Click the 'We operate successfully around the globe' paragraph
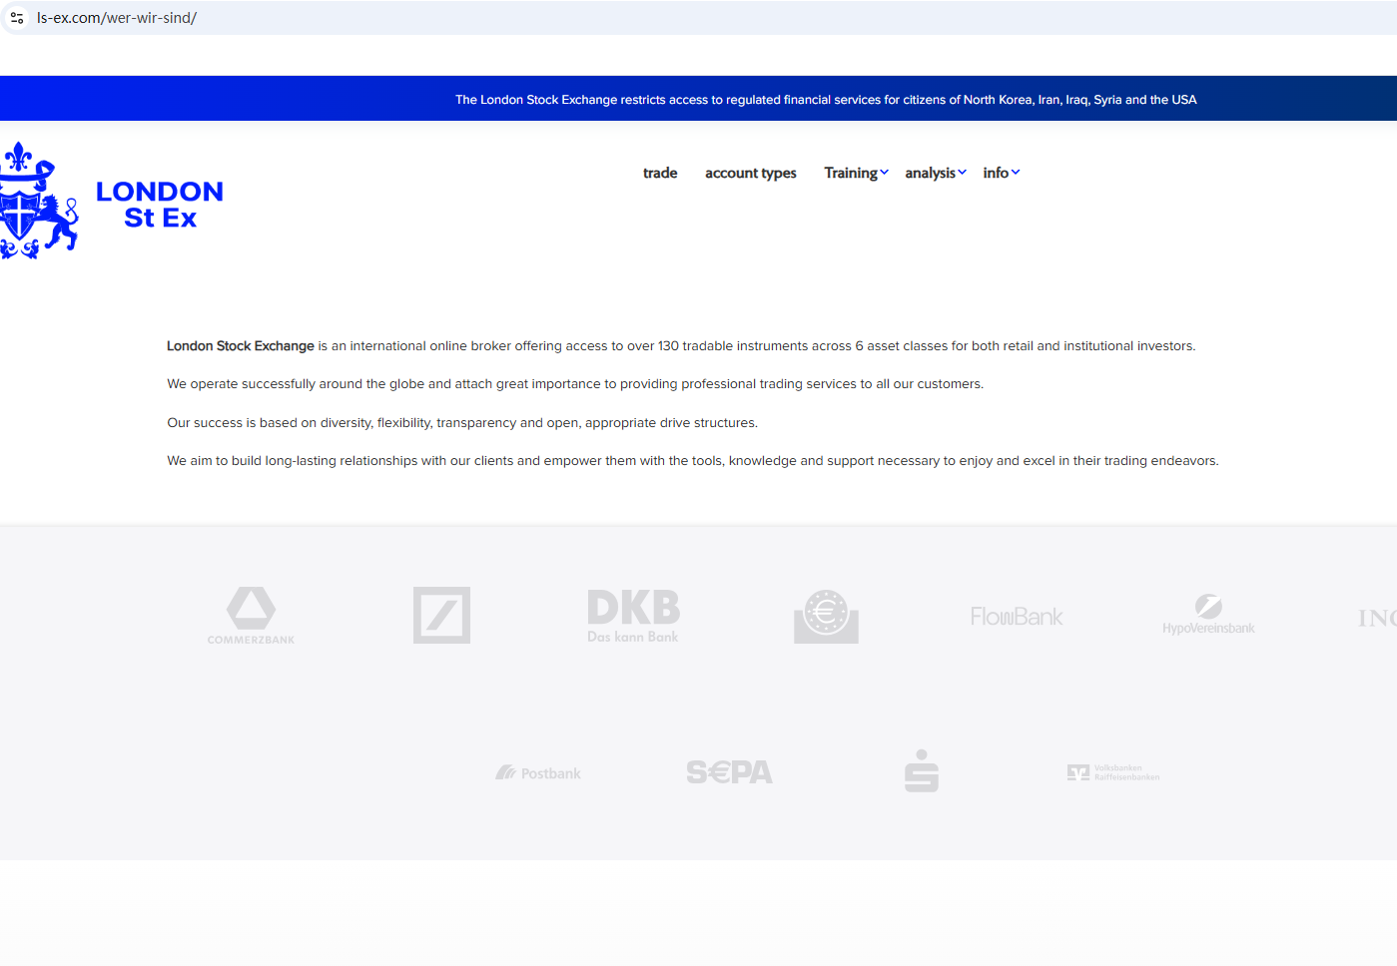The height and width of the screenshot is (966, 1397). (575, 384)
